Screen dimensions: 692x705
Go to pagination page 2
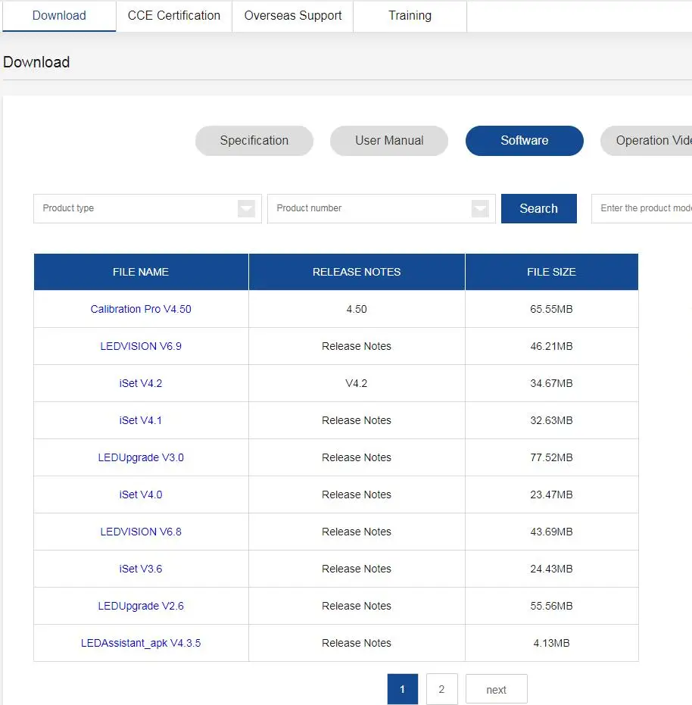pyautogui.click(x=441, y=689)
